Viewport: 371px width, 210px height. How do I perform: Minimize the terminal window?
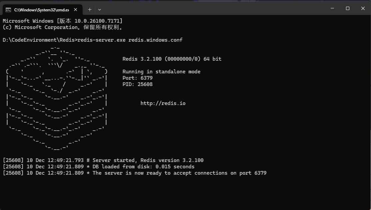[x=332, y=8]
